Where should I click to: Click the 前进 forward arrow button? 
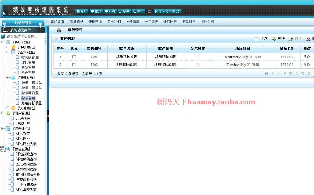[110, 11]
